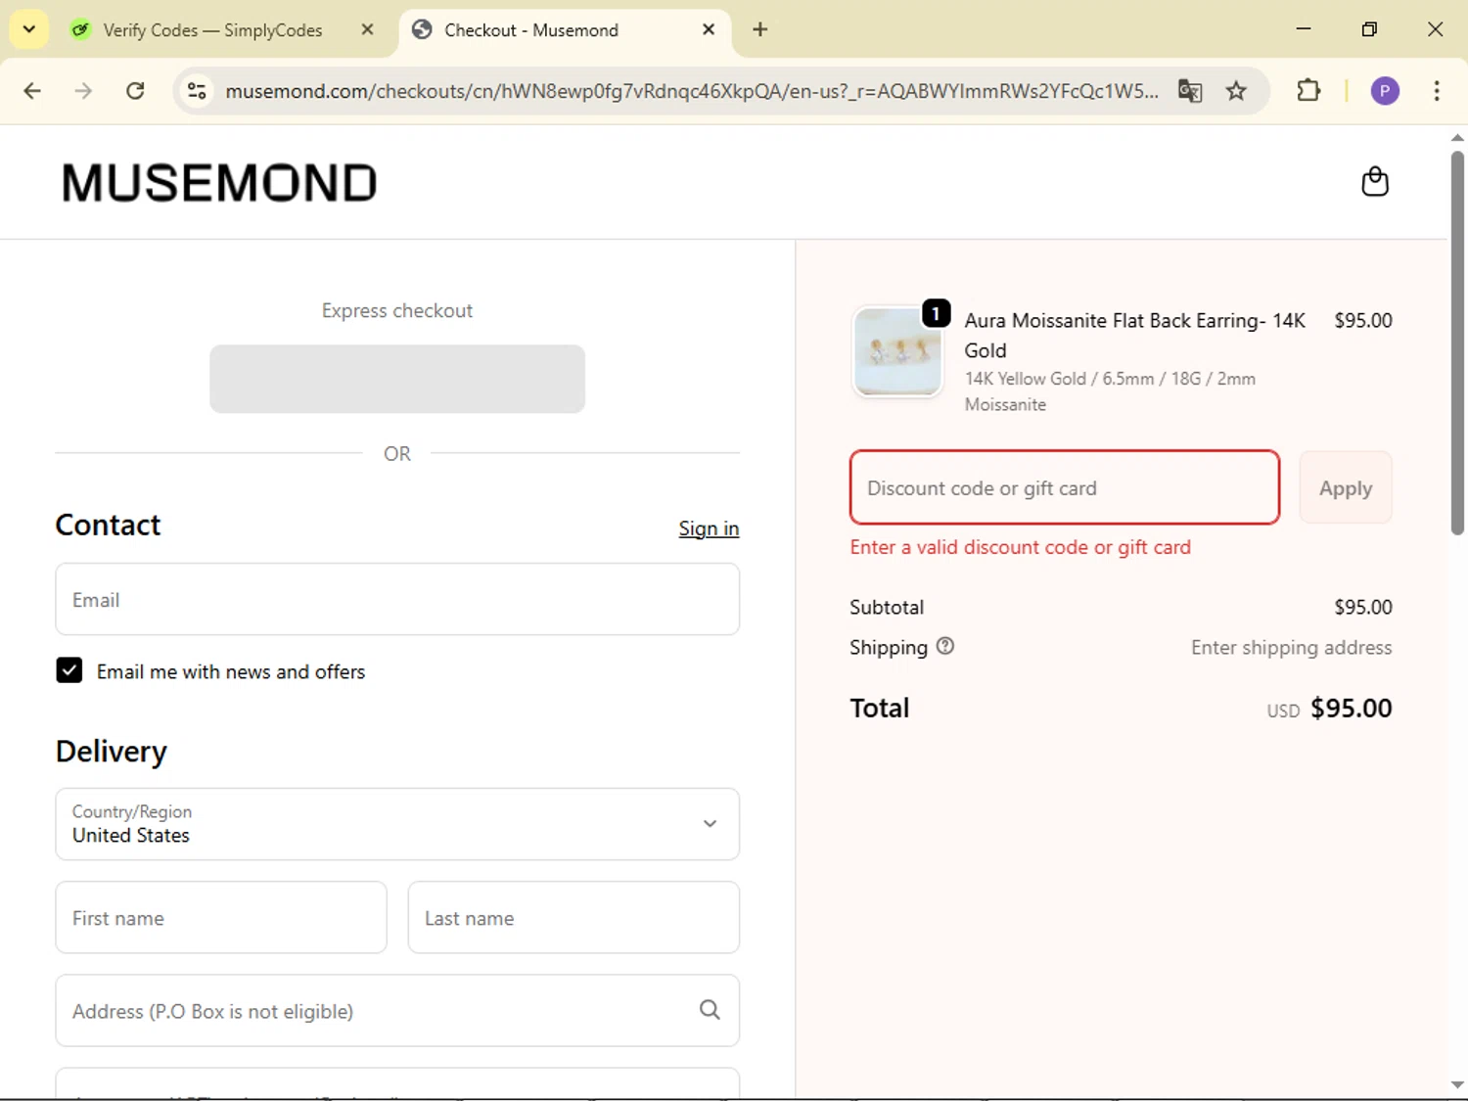1468x1101 pixels.
Task: Click the Last name field
Action: [x=573, y=917]
